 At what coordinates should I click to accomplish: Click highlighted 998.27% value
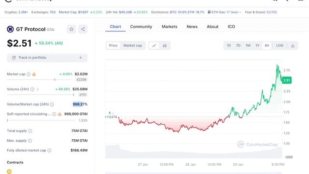[x=80, y=104]
